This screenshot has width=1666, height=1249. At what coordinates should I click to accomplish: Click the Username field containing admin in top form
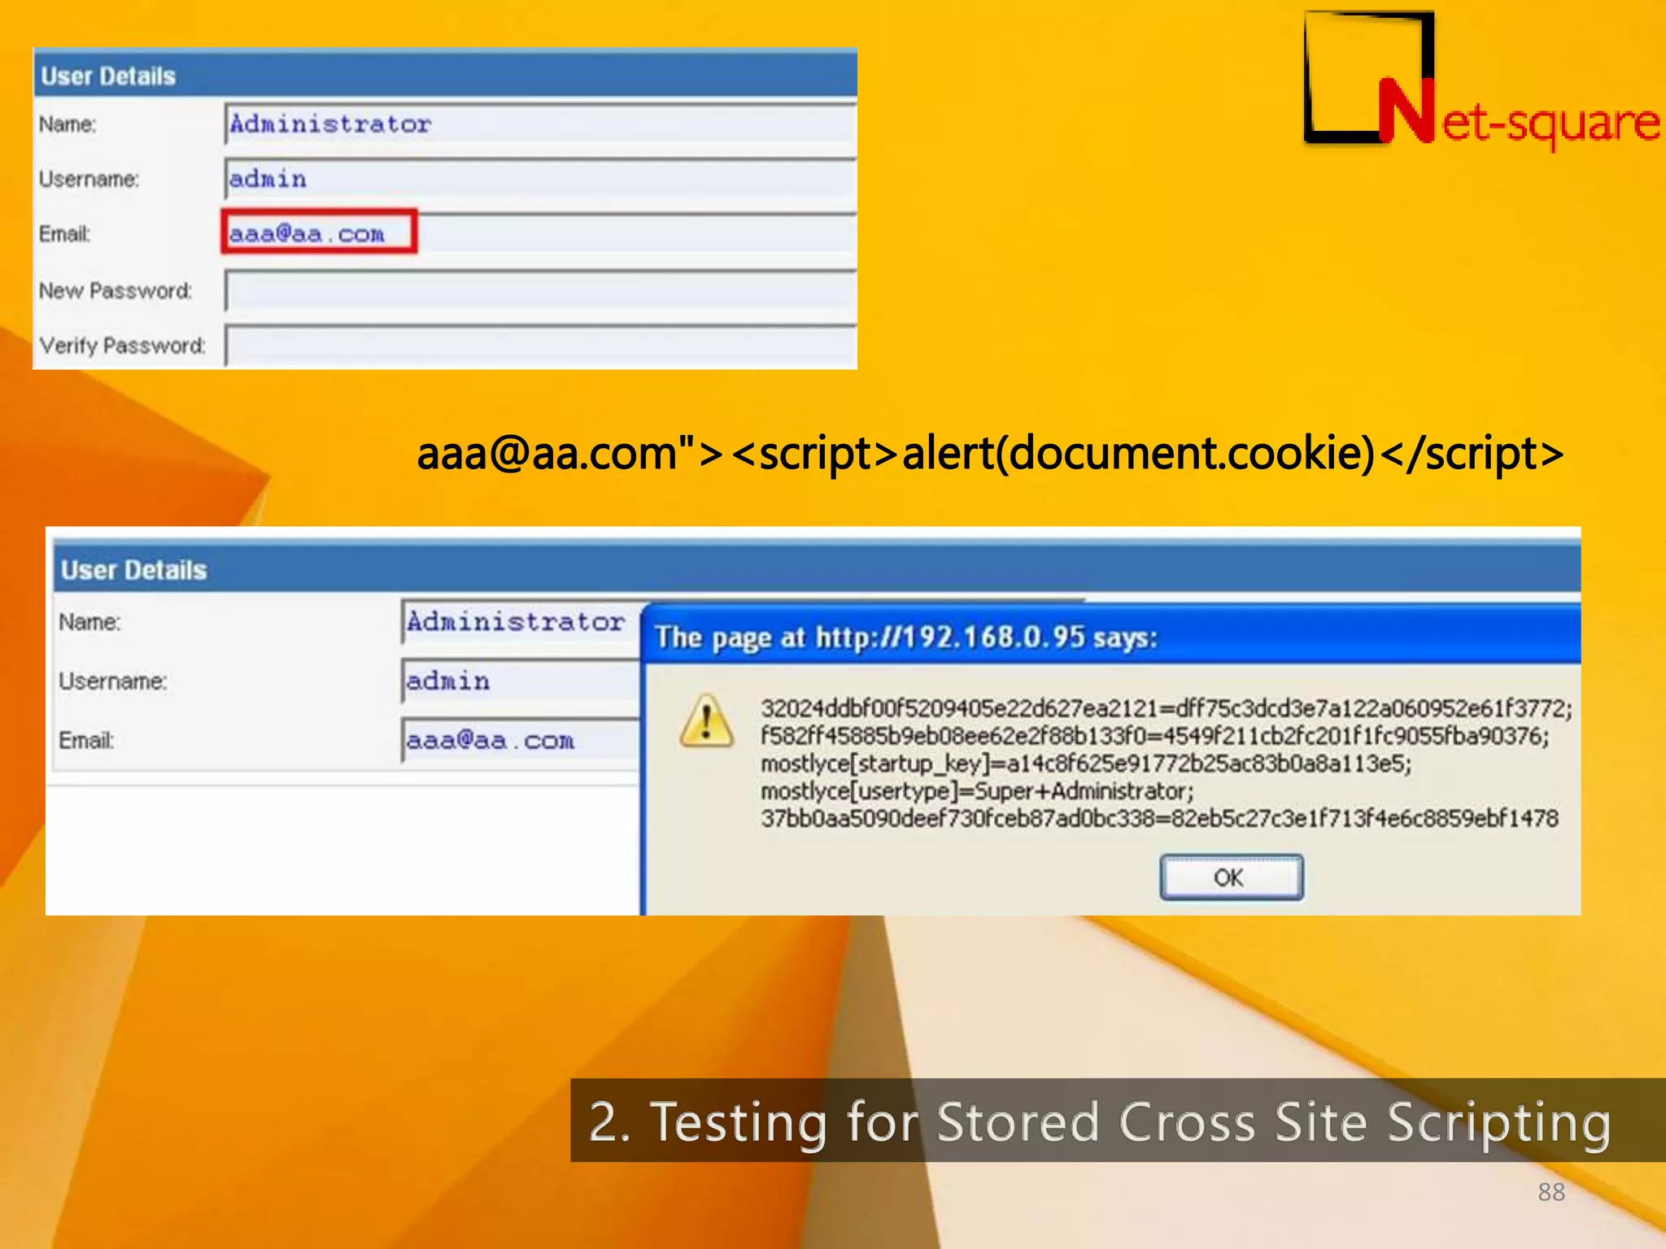click(540, 179)
